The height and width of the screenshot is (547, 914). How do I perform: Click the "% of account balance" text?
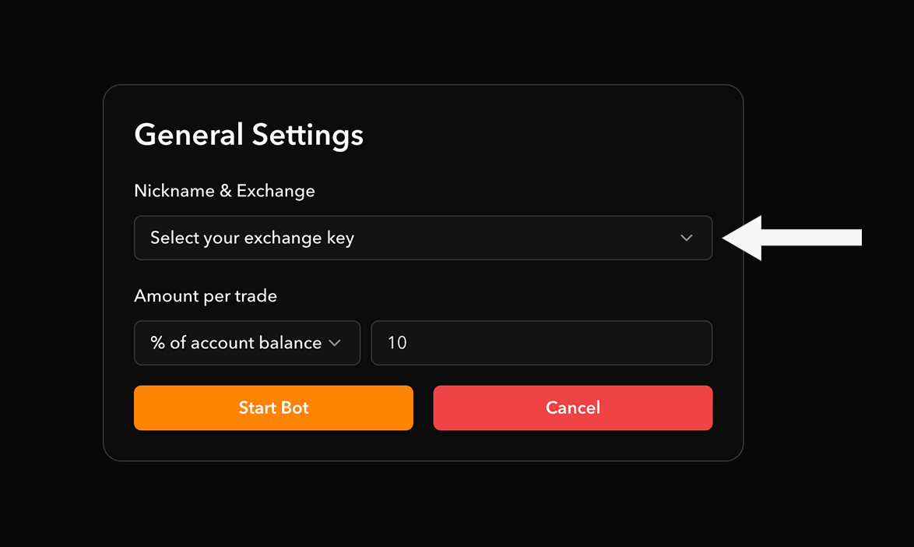235,343
